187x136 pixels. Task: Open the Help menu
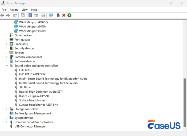pos(34,10)
